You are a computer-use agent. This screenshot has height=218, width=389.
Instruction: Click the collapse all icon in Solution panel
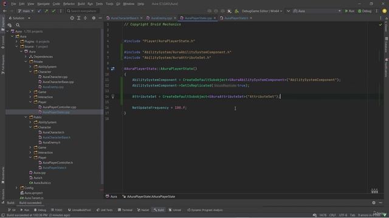coord(85,18)
